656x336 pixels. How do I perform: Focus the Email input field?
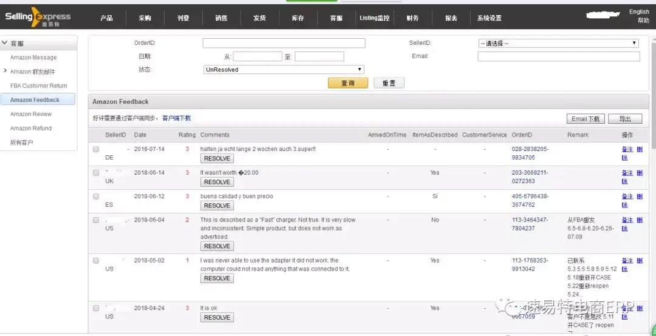point(559,56)
